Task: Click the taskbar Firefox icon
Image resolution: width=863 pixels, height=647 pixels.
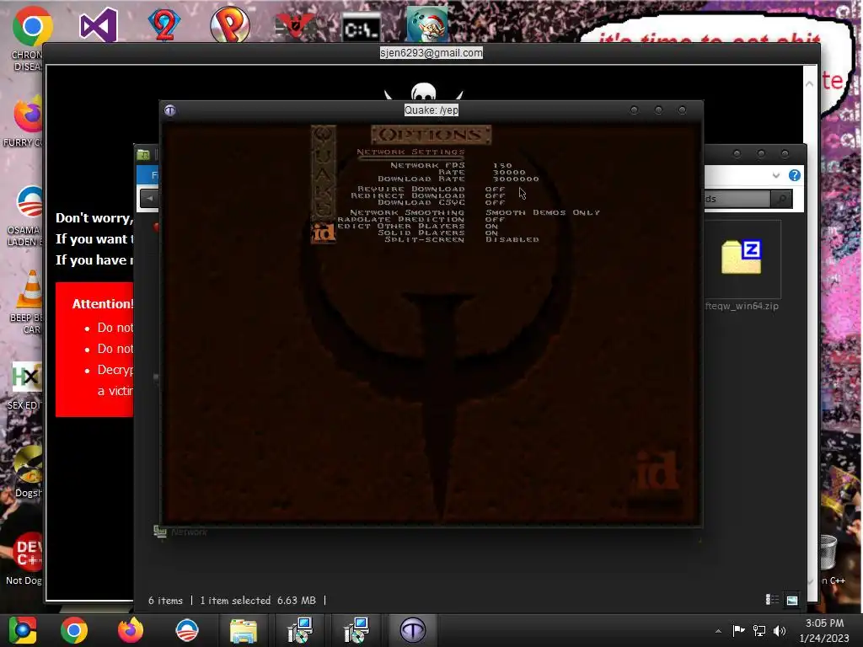Action: coord(131,630)
